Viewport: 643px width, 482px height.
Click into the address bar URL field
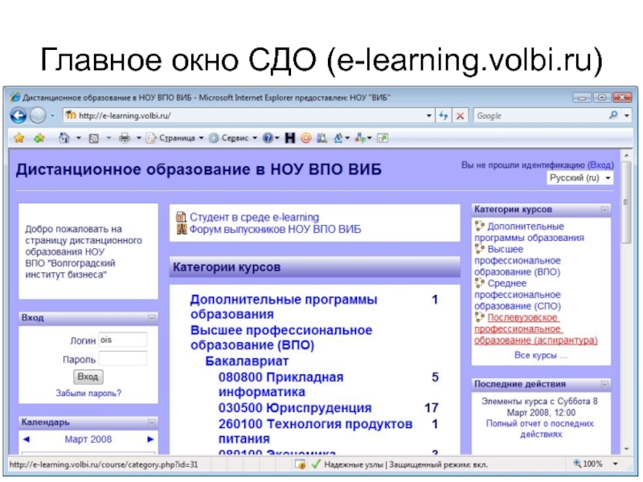(x=244, y=116)
